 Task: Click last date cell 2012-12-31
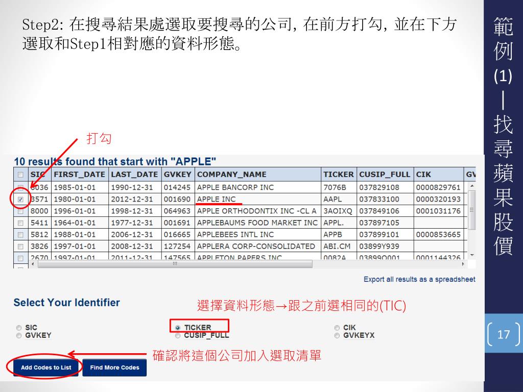(135, 200)
